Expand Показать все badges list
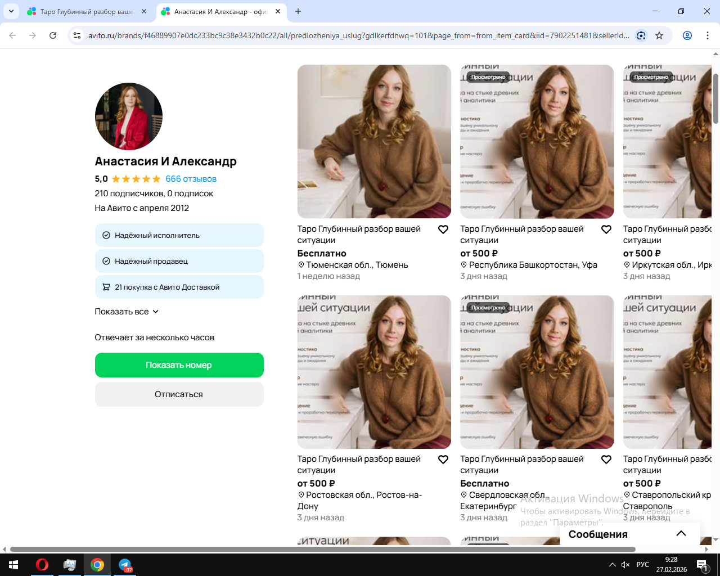Screen dimensions: 720x576 (127, 312)
